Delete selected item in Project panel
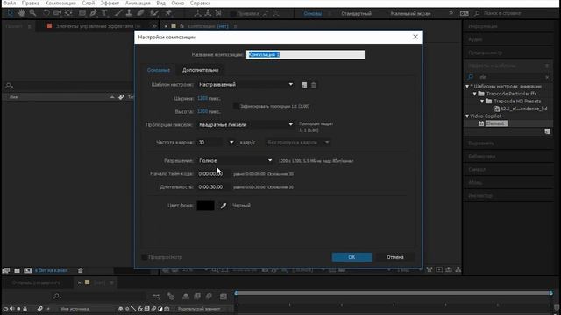Viewport: 561px width, 315px height. (x=81, y=270)
